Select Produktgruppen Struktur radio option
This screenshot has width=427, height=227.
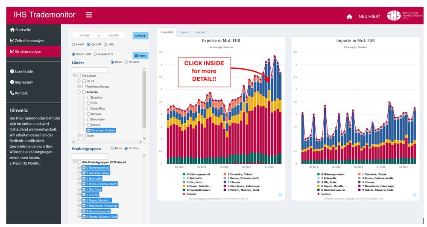click(126, 148)
